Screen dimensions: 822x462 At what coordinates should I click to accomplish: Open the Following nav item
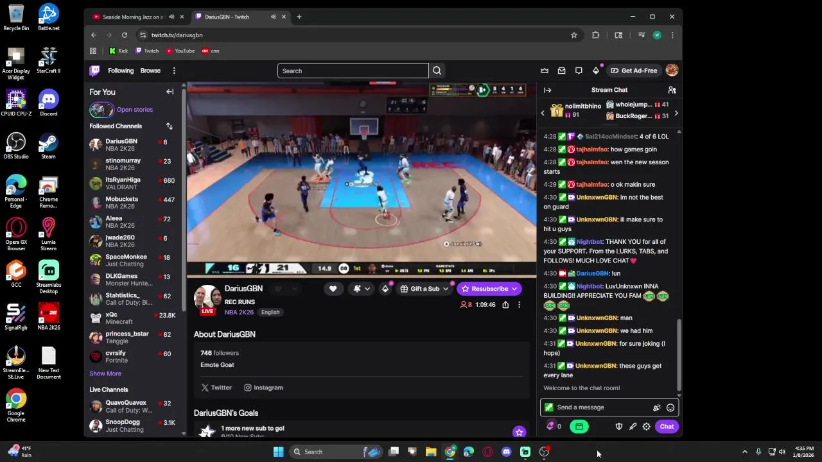coord(121,71)
